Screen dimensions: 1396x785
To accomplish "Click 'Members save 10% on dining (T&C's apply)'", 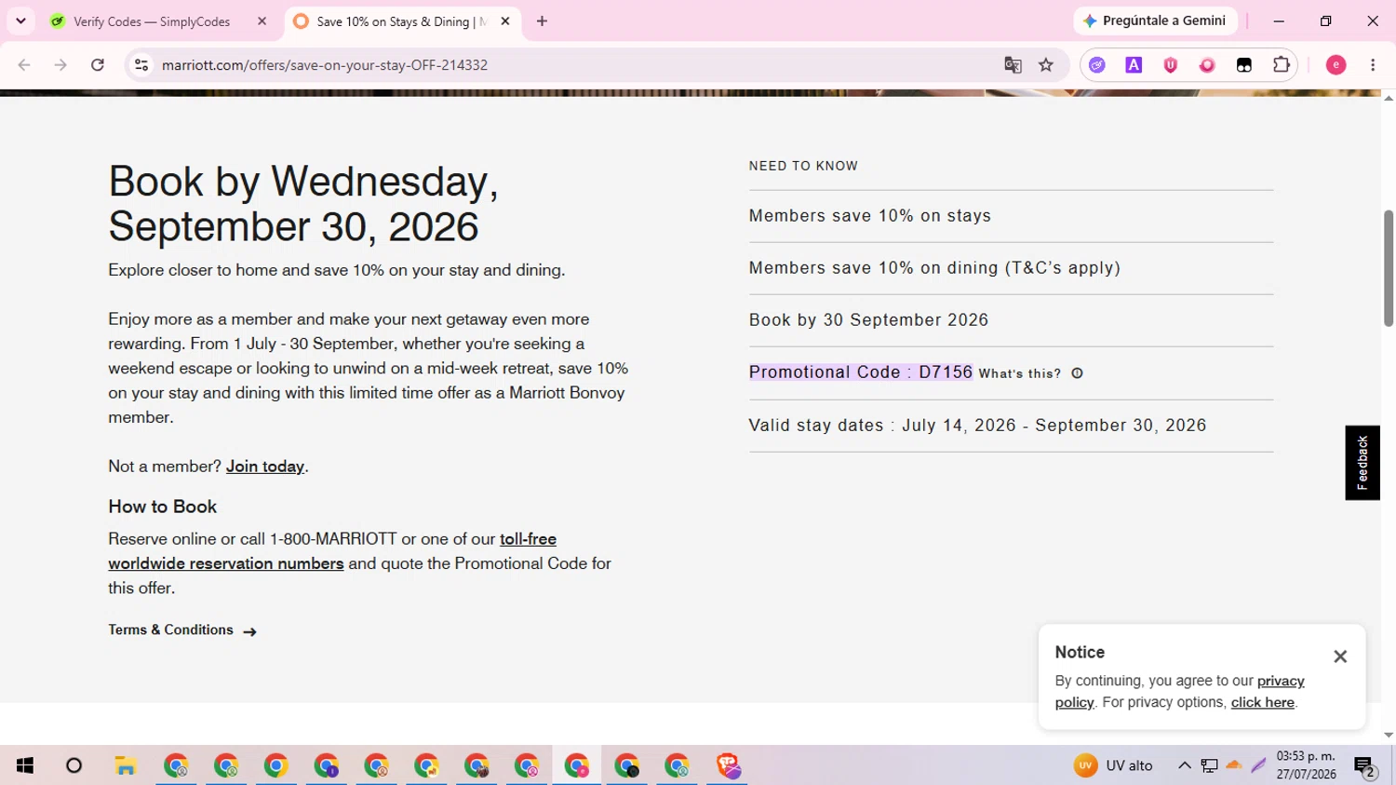I will coord(934,268).
